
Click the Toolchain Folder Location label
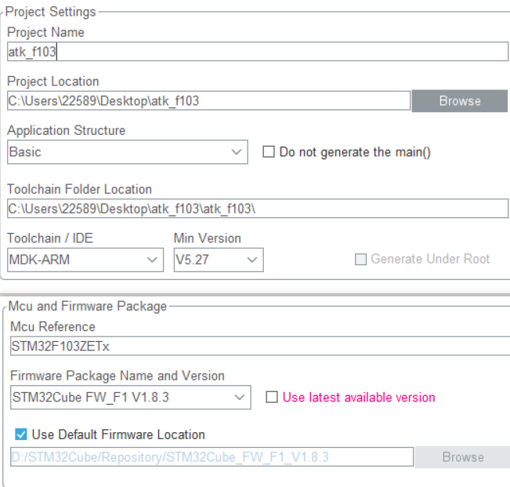coord(80,189)
